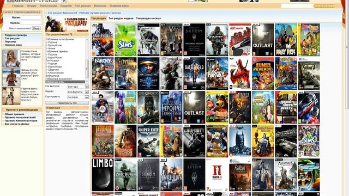The height and width of the screenshot is (196, 349).
Task: Open the LIMBO cover thumbnail
Action: (103, 175)
